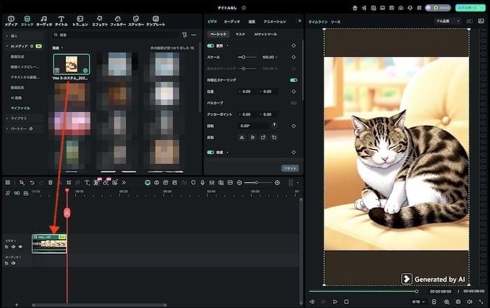The width and height of the screenshot is (490, 308).
Task: Click the trash delete icon in timeline toolbar
Action: (x=50, y=183)
